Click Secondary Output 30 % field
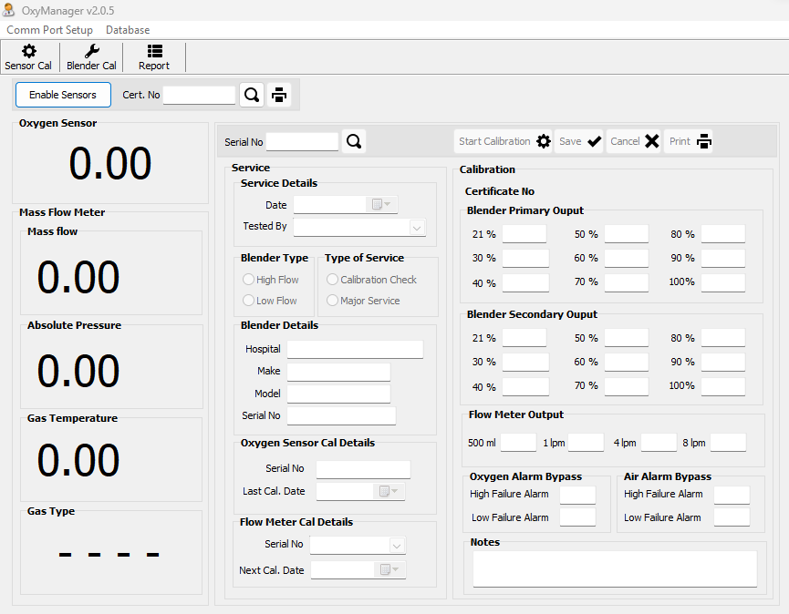Viewport: 789px width, 614px height. pyautogui.click(x=525, y=363)
